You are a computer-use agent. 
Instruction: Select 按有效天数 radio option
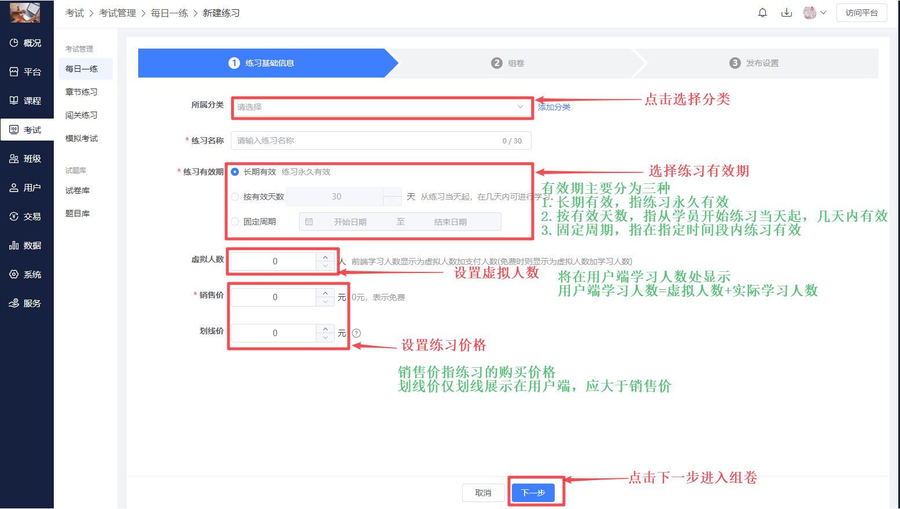[x=235, y=197]
